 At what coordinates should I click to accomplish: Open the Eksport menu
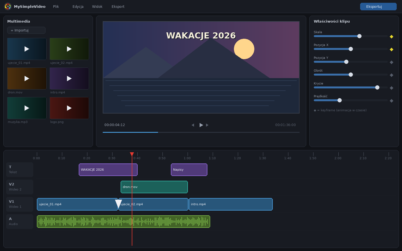point(118,6)
